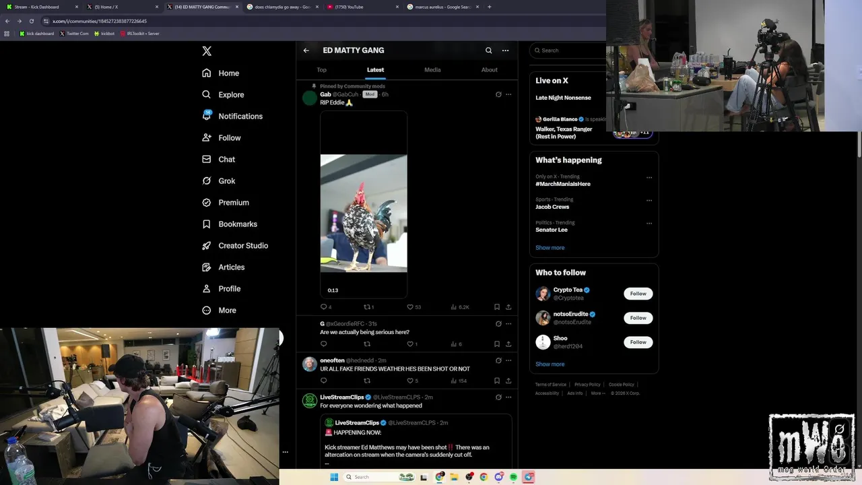Switch to the YouTube browser tab

[362, 7]
